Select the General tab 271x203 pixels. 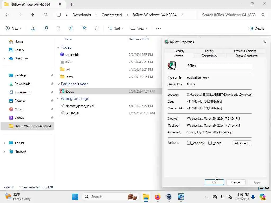coord(178,55)
